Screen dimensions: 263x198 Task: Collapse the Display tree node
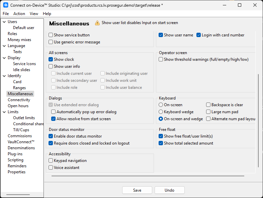(4, 58)
